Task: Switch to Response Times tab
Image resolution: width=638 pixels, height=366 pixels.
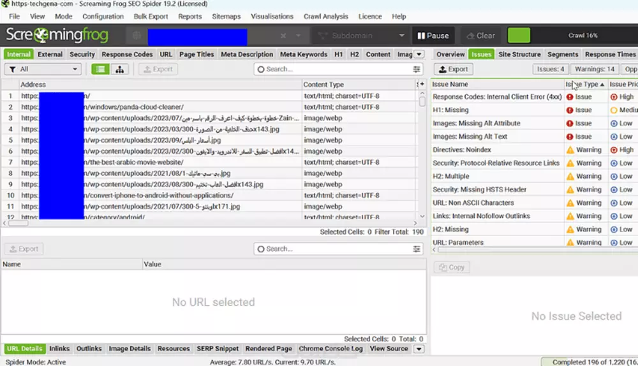Action: (x=610, y=54)
